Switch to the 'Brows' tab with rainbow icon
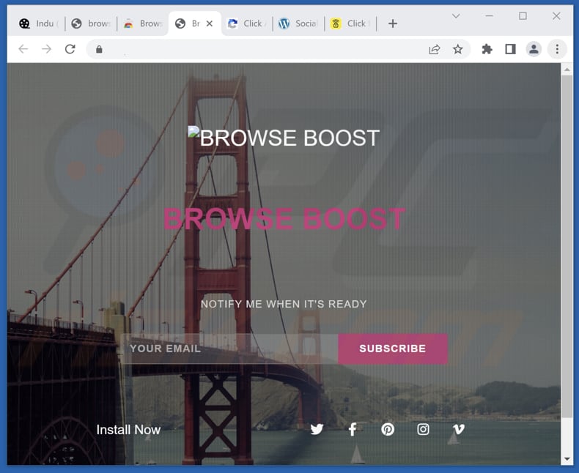579x473 pixels. (x=143, y=23)
